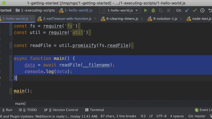212x119 pixels.
Task: Click the Version Control branch icon
Action: point(46,110)
